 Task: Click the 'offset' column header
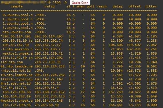click(x=135, y=6)
